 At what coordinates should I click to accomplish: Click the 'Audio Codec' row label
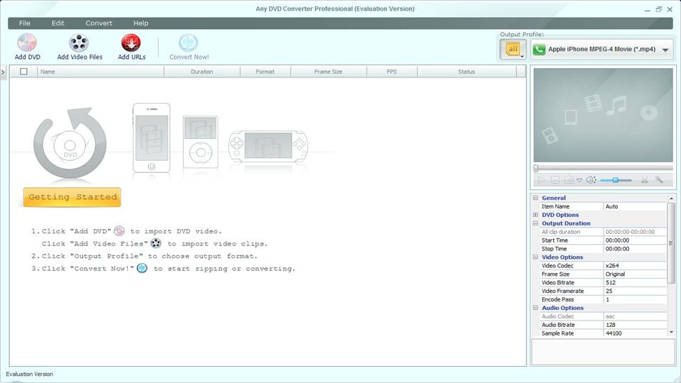tap(558, 316)
